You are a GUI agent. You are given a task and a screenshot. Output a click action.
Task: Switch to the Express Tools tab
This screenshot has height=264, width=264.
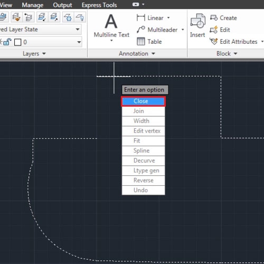[x=99, y=5]
